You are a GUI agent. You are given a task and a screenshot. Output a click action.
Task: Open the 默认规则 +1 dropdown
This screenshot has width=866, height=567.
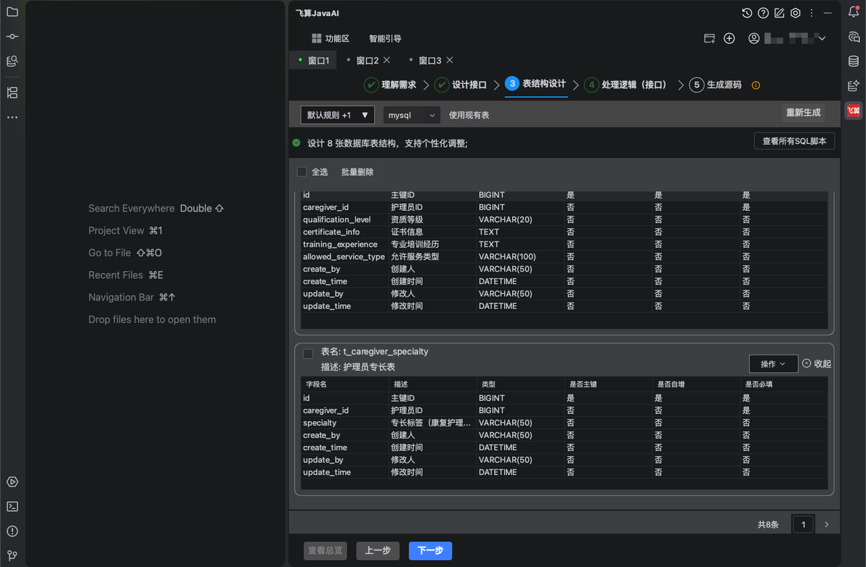pyautogui.click(x=338, y=115)
